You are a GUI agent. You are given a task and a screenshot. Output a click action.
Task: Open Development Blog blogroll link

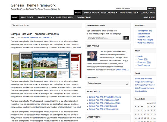(x=145, y=31)
